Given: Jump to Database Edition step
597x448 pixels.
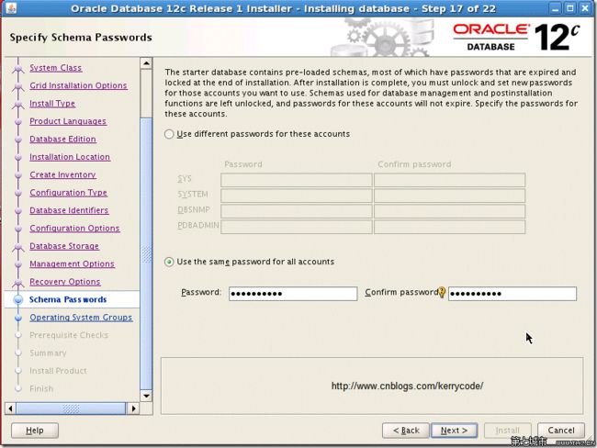Looking at the screenshot, I should pos(62,140).
